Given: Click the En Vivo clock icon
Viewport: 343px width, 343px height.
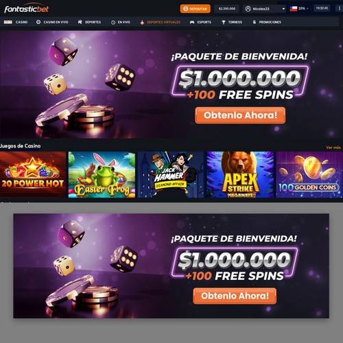Looking at the screenshot, I should coord(113,23).
